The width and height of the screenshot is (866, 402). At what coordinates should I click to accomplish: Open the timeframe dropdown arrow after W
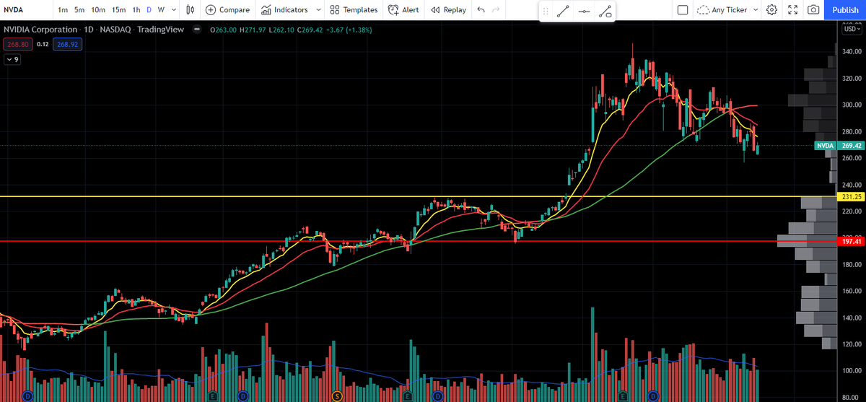pos(174,10)
